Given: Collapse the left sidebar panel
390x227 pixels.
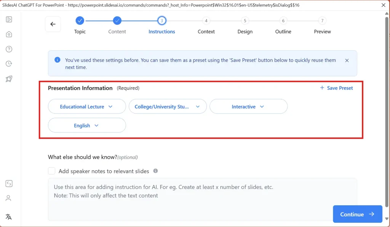Looking at the screenshot, I should click(x=9, y=19).
